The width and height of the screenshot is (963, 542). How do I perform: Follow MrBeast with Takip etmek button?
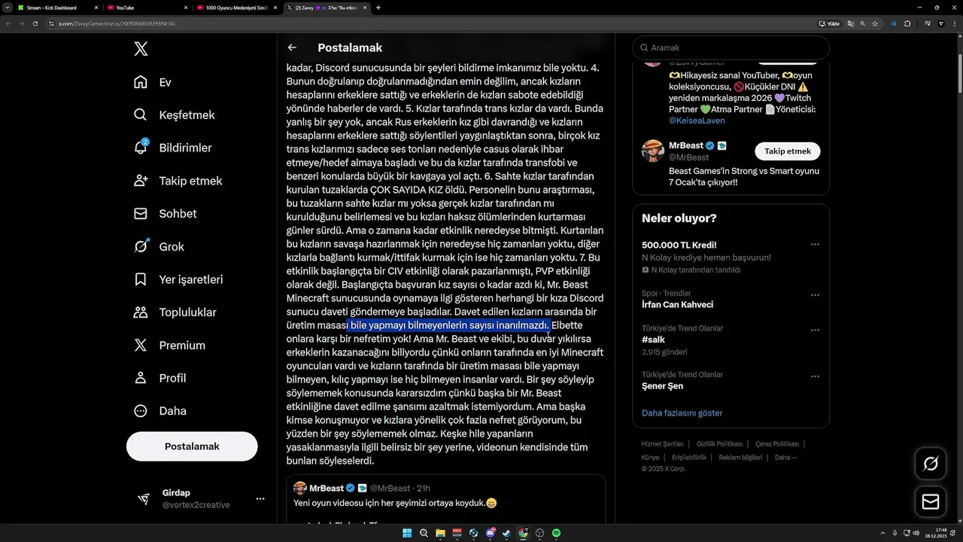(x=788, y=151)
